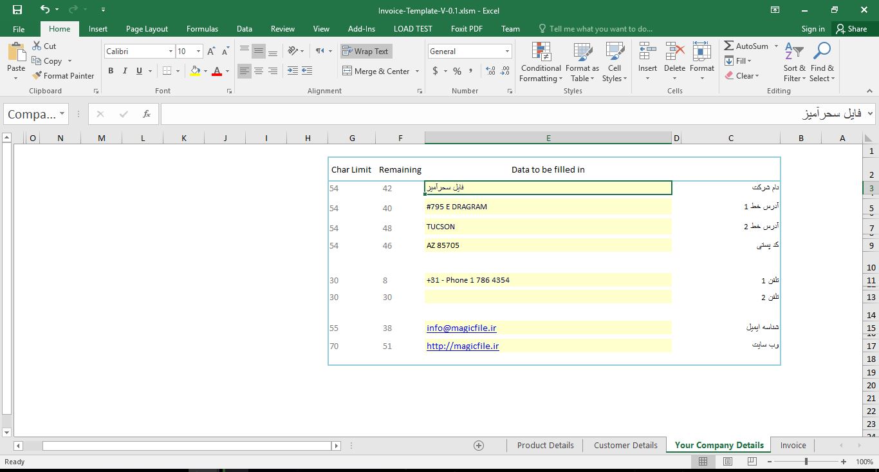Viewport: 879px width, 472px height.
Task: Align text right
Action: [273, 71]
